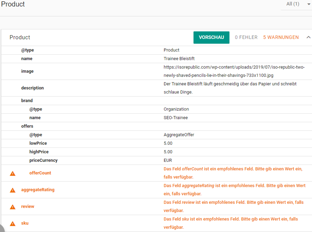Viewport: 312px width, 232px height.
Task: Click the 5 WARNUNGEN warnings label
Action: pos(281,37)
